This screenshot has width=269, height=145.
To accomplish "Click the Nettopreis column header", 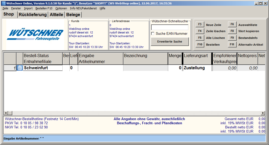I will click(x=247, y=59).
